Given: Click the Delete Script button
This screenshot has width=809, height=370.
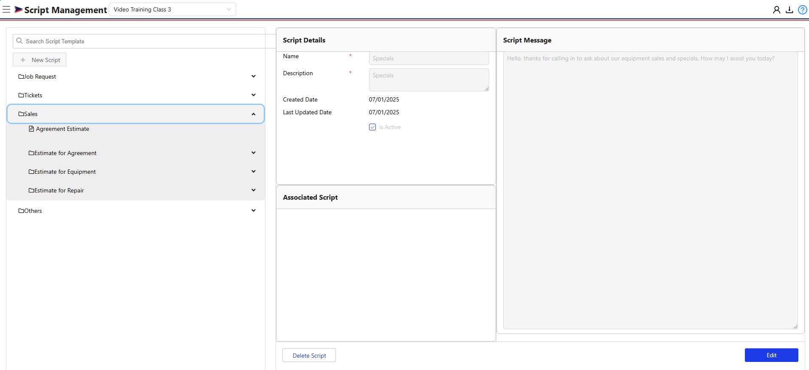Looking at the screenshot, I should pos(309,356).
